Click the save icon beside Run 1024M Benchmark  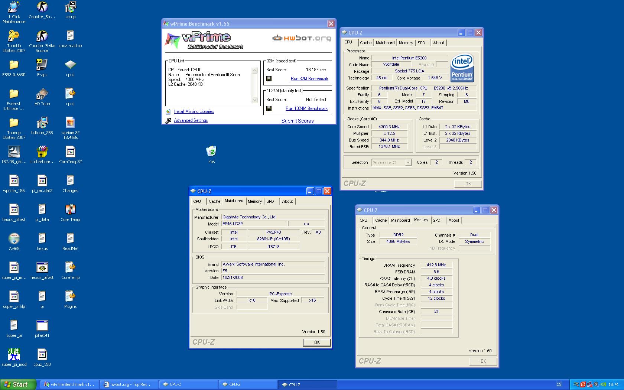click(269, 108)
